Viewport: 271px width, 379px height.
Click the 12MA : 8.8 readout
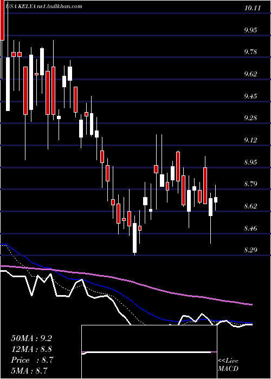[x=31, y=349]
